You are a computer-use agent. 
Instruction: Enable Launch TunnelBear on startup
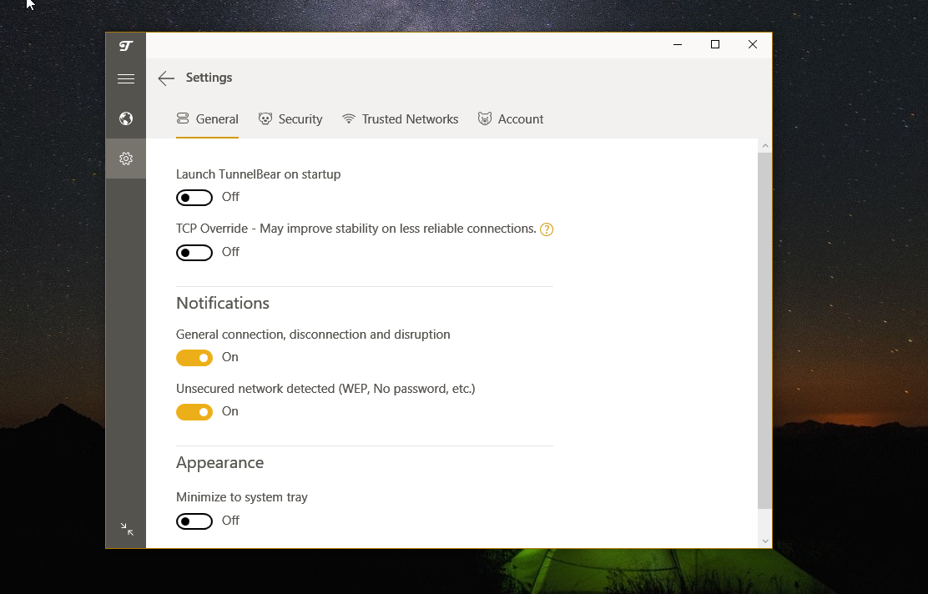[x=194, y=198]
